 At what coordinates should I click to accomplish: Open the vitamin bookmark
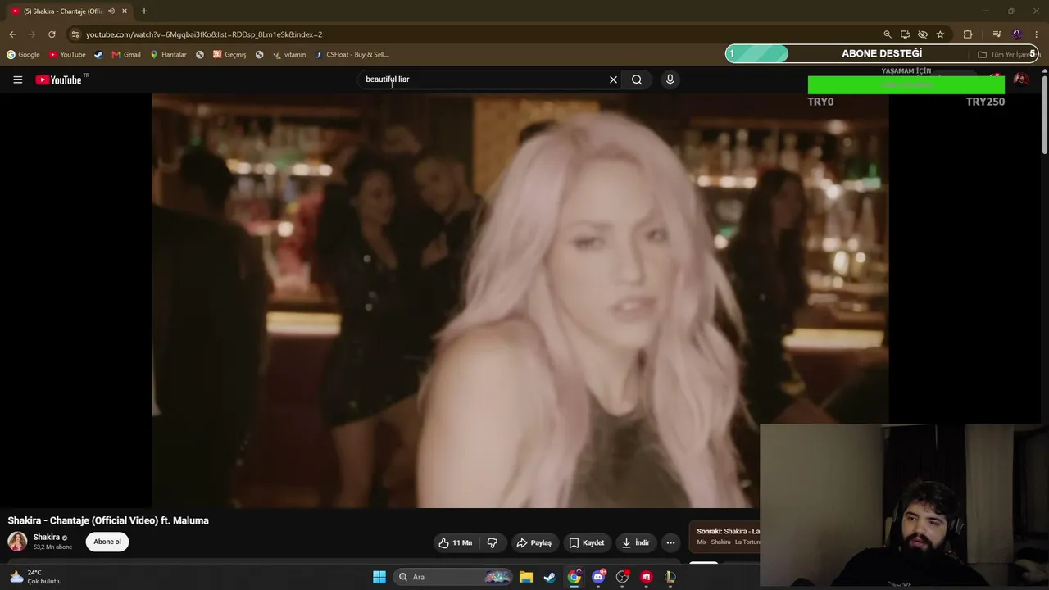289,55
